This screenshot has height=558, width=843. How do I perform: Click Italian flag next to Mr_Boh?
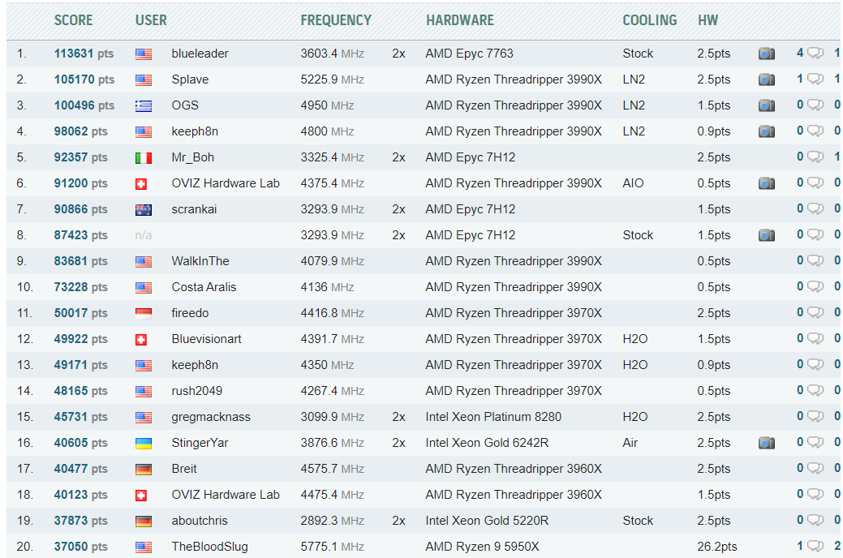coord(144,157)
